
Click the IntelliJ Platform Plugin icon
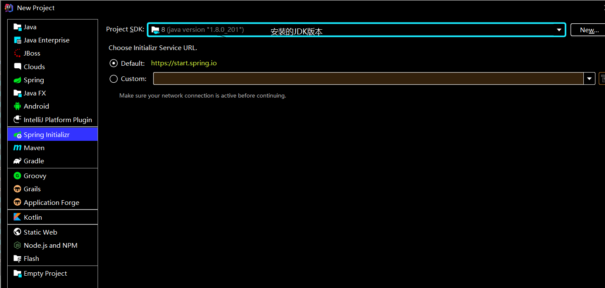point(17,120)
